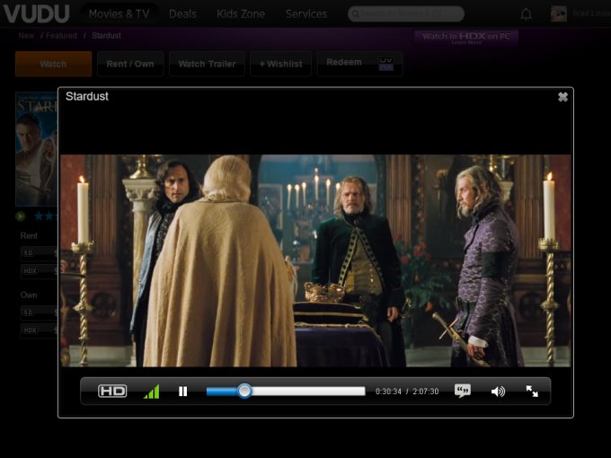Screen dimensions: 611x458
Task: Open the Movies & TV menu
Action: coord(119,14)
